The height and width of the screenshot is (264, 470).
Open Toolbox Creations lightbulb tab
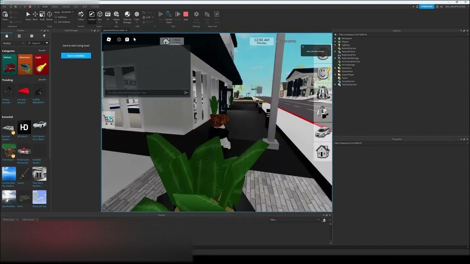(x=44, y=36)
